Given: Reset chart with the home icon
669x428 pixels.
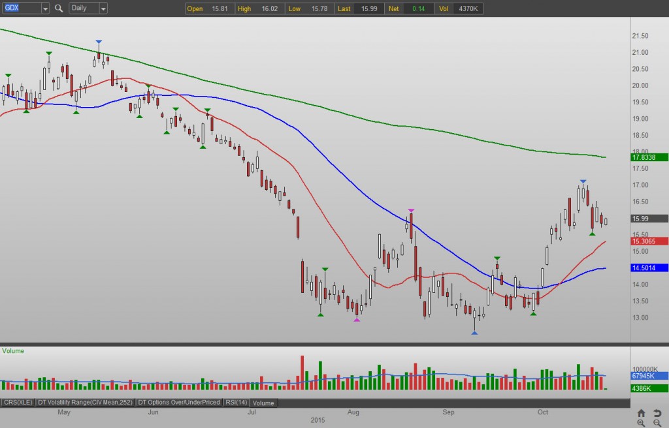Looking at the screenshot, I should pos(642,412).
